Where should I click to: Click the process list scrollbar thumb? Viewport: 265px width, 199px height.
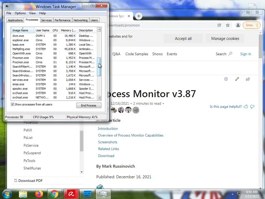tap(99, 67)
